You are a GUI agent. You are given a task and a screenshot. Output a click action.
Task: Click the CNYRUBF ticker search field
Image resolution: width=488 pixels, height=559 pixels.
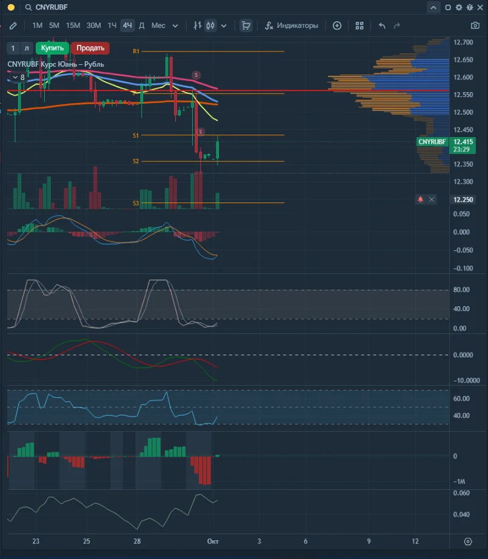52,7
